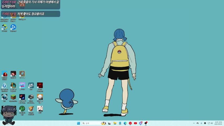The image size is (224, 126).
Task: Open the Windows Start menu
Action: pos(79,123)
